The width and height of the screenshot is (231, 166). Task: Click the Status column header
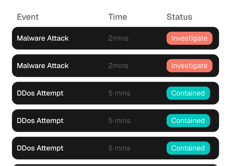point(179,17)
